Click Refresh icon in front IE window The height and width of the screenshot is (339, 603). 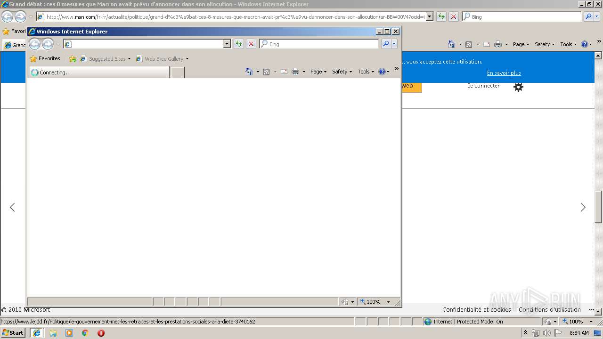pos(239,44)
